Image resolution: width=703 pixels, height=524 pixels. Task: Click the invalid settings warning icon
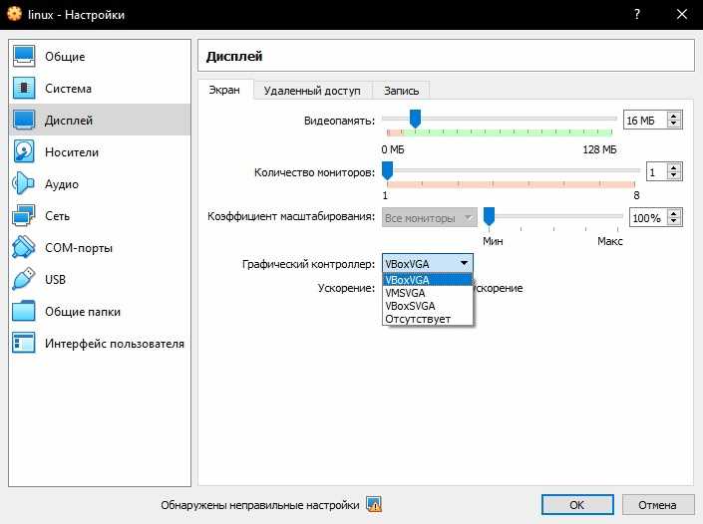pos(374,505)
